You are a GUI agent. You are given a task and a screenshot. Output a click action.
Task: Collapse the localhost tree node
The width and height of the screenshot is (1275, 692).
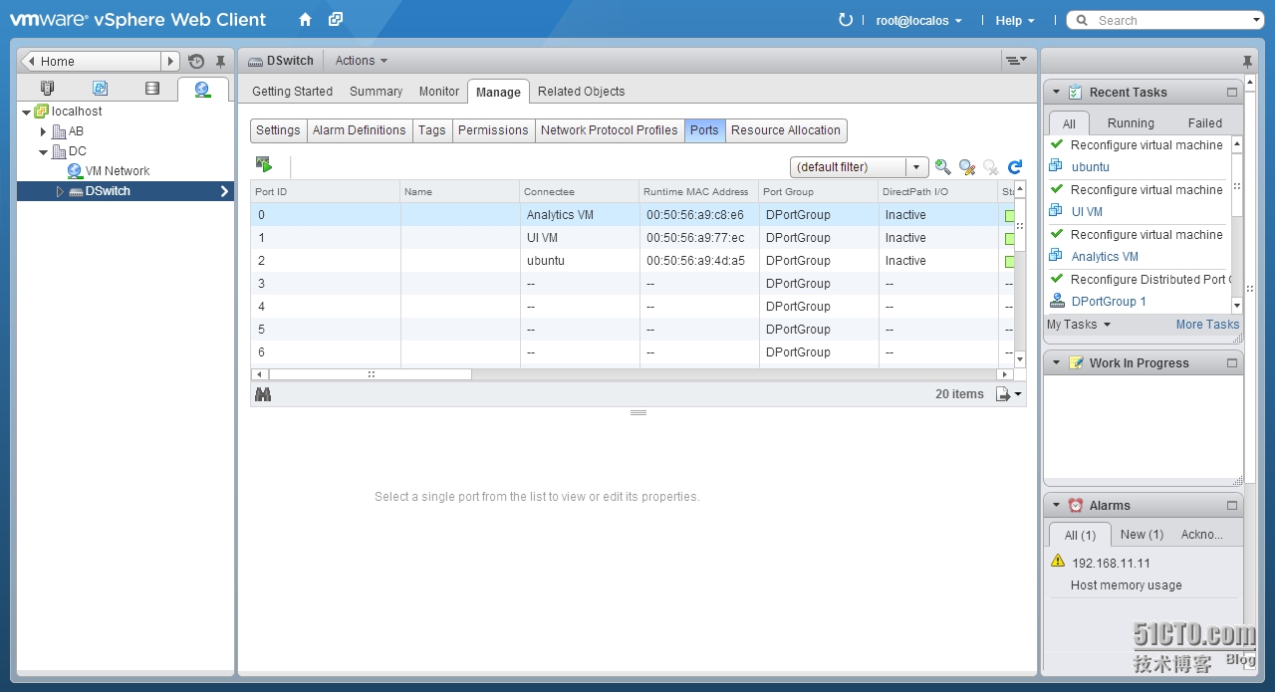tap(26, 112)
